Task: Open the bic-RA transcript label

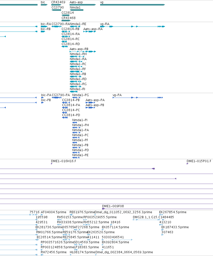Action: (46, 24)
